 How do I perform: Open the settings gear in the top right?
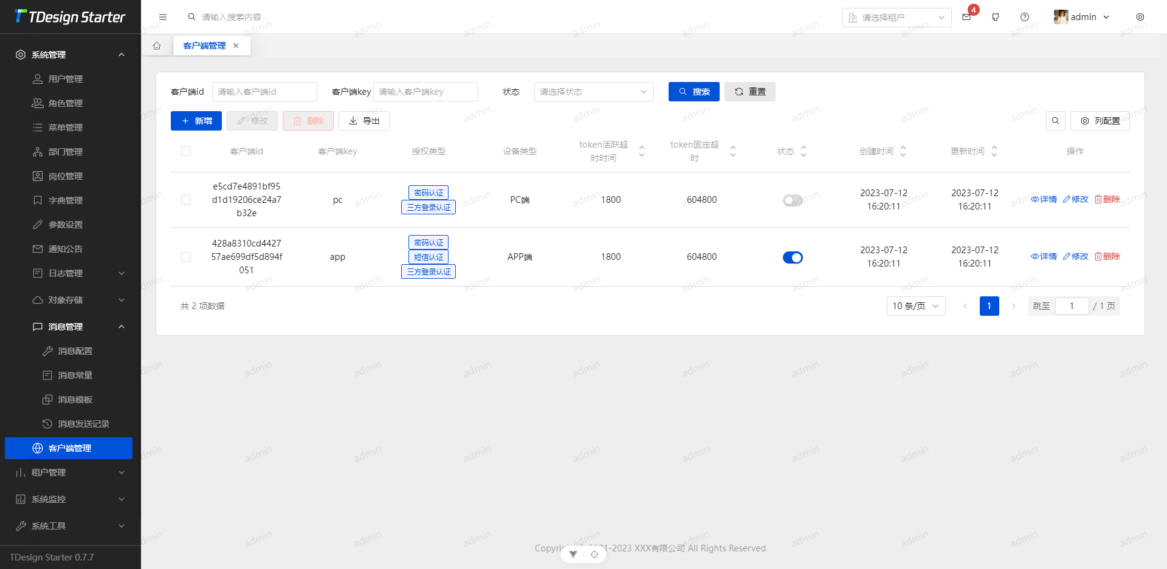pos(1141,17)
